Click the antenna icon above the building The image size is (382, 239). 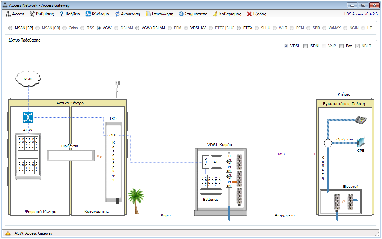pos(117,88)
